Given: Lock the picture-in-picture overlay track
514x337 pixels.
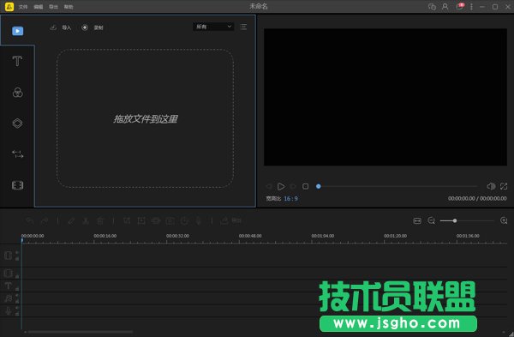Looking at the screenshot, I should tap(17, 276).
